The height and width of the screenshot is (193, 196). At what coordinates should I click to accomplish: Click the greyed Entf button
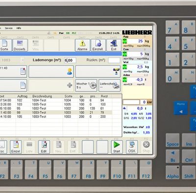[73, 147]
